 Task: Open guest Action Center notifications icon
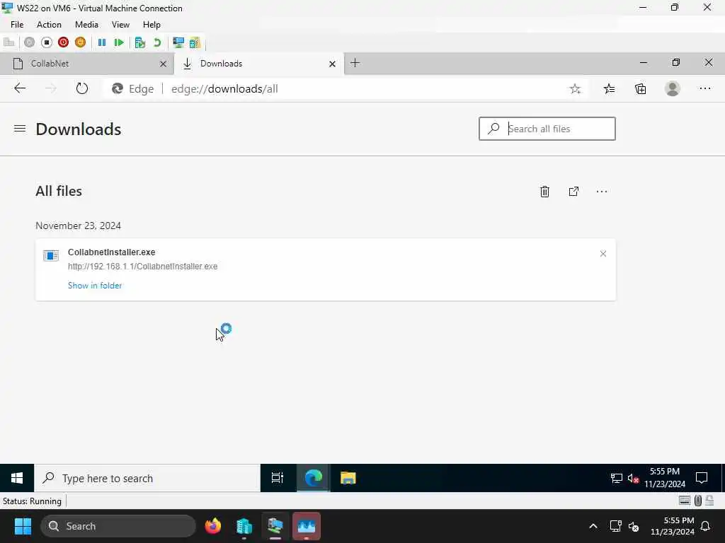(702, 478)
